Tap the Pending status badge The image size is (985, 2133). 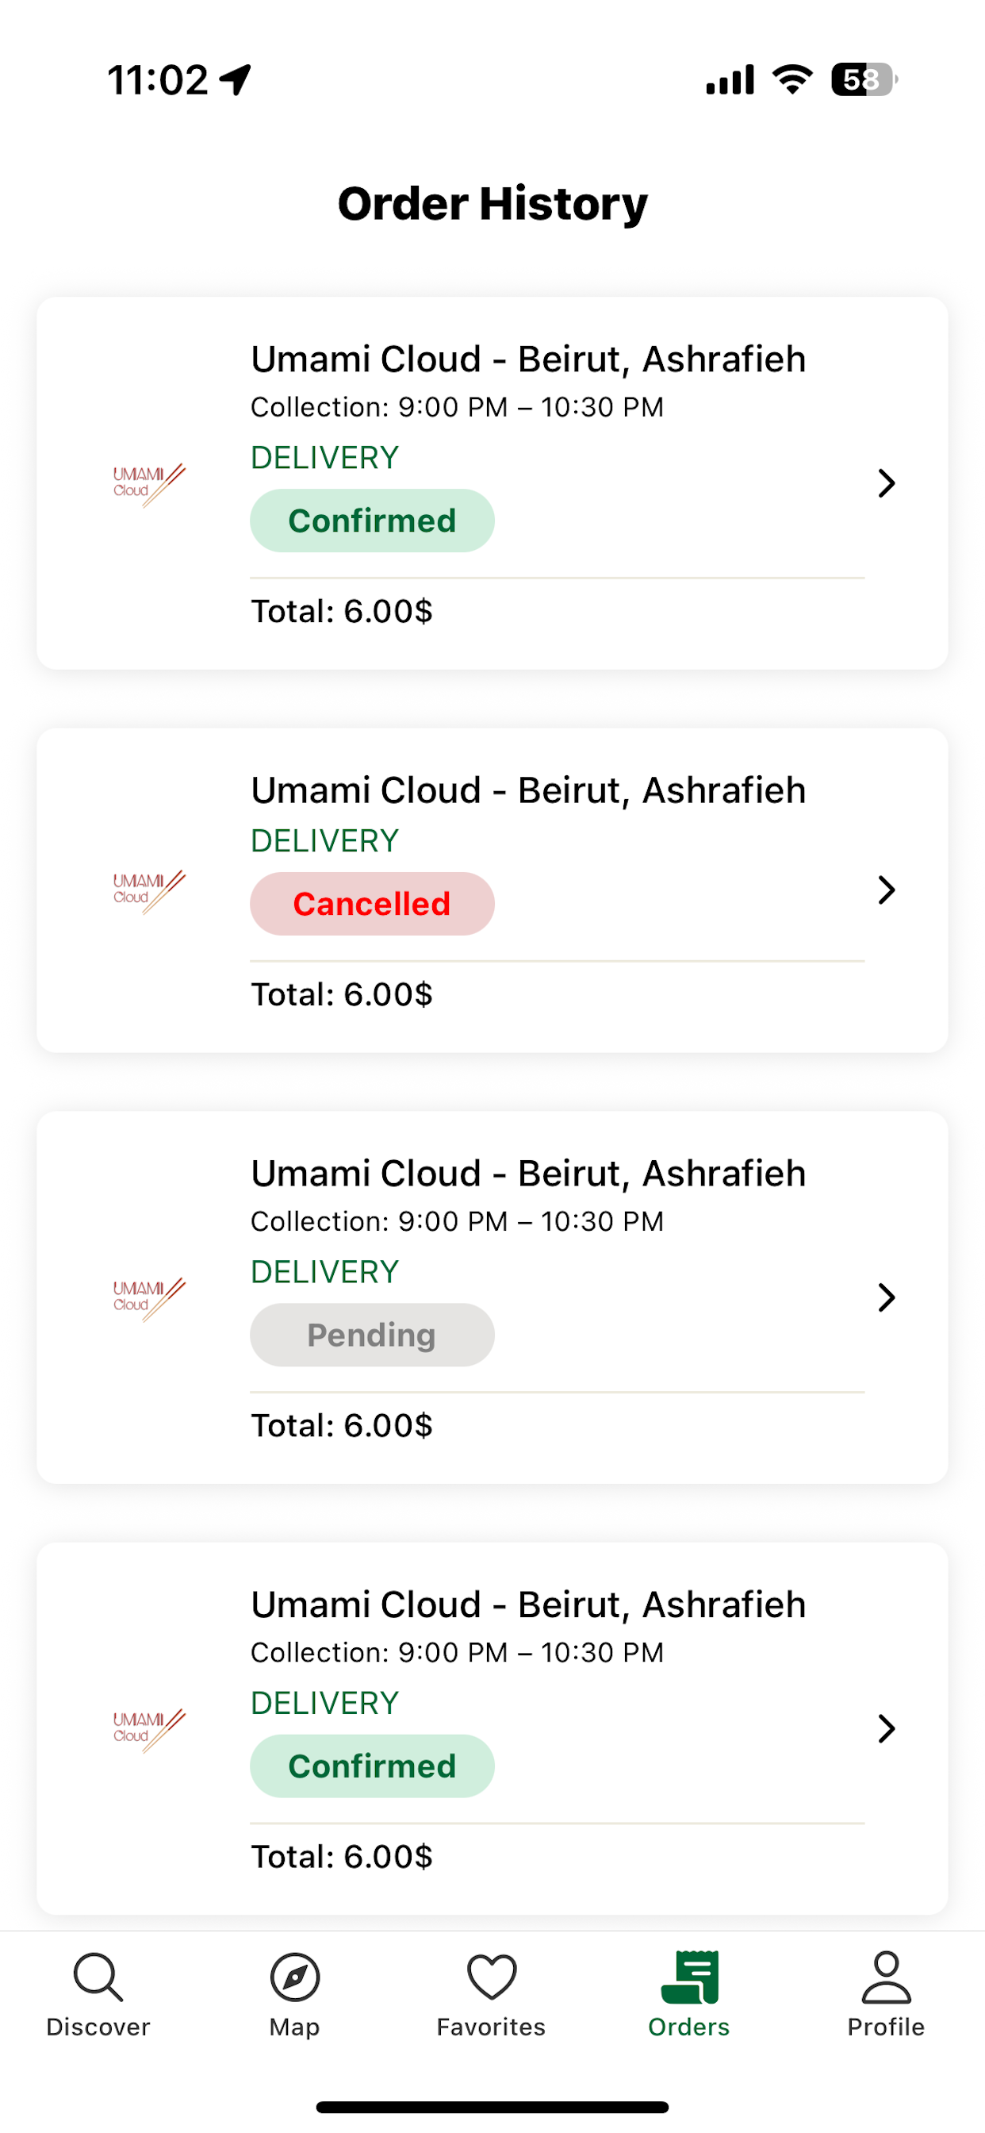tap(372, 1336)
